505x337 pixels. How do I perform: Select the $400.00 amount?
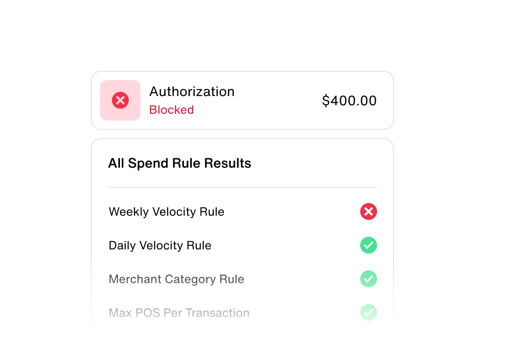(349, 101)
